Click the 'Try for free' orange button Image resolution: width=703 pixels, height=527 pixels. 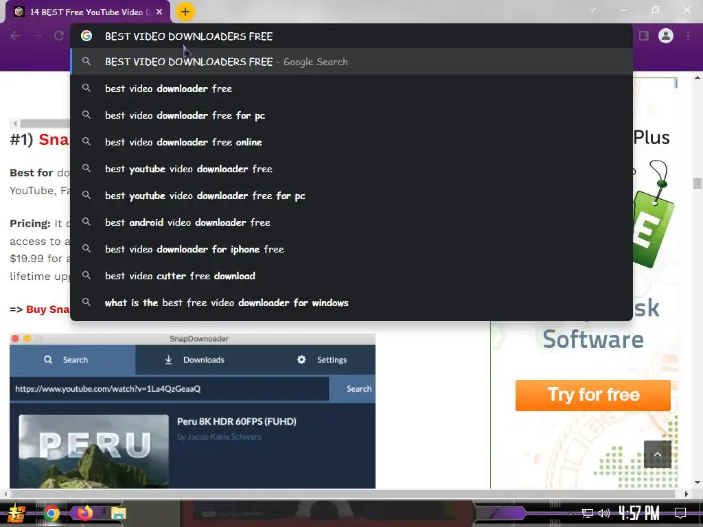[592, 395]
